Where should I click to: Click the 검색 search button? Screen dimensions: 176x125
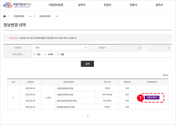(x=87, y=64)
